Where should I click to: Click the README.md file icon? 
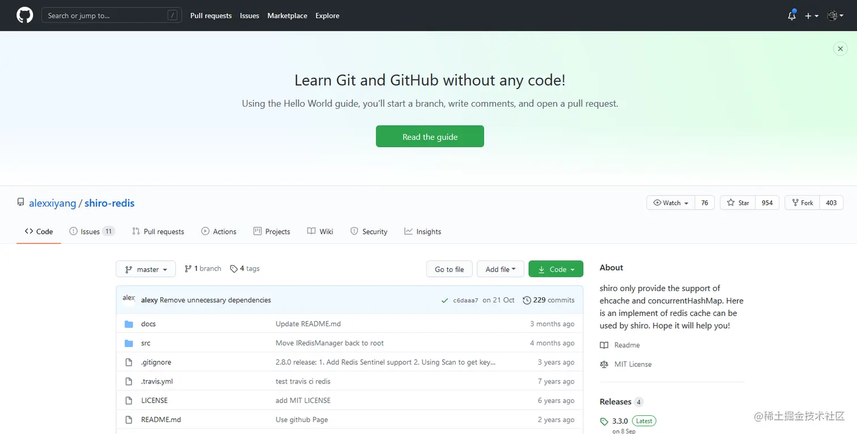point(129,420)
